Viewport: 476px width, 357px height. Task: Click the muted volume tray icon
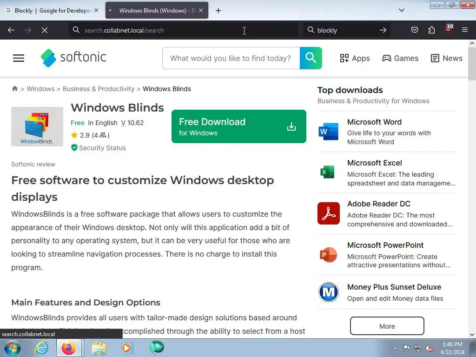(x=429, y=348)
